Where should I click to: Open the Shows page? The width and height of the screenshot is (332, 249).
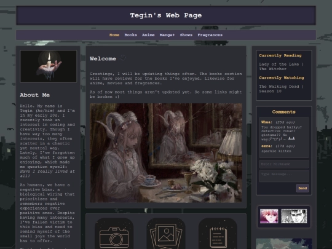coord(186,35)
